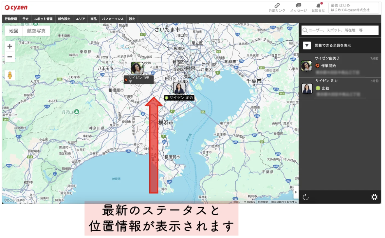Click the 7分前 timestamp
The height and width of the screenshot is (238, 385).
[374, 58]
